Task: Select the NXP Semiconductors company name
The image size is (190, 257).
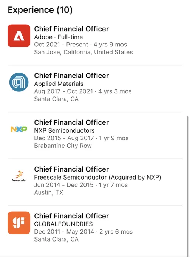Action: pyautogui.click(x=64, y=130)
